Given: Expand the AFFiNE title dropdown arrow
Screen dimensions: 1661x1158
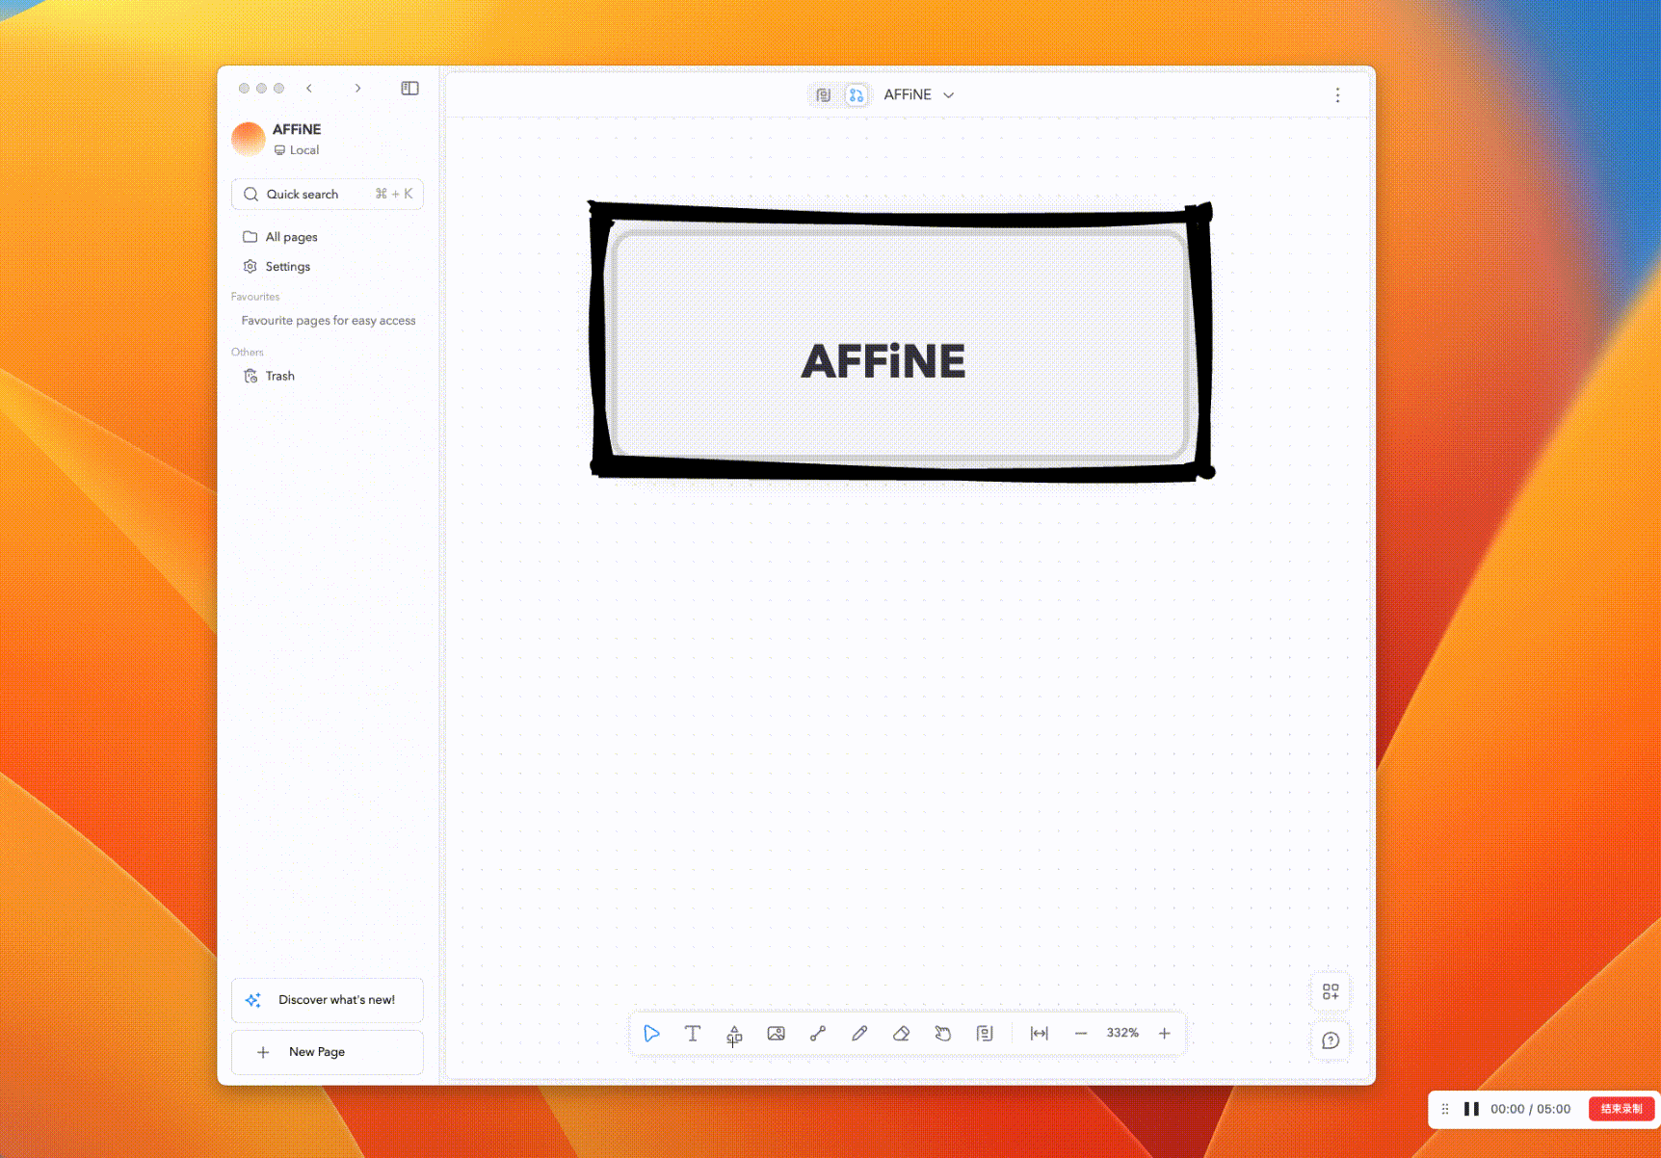Looking at the screenshot, I should pyautogui.click(x=948, y=94).
